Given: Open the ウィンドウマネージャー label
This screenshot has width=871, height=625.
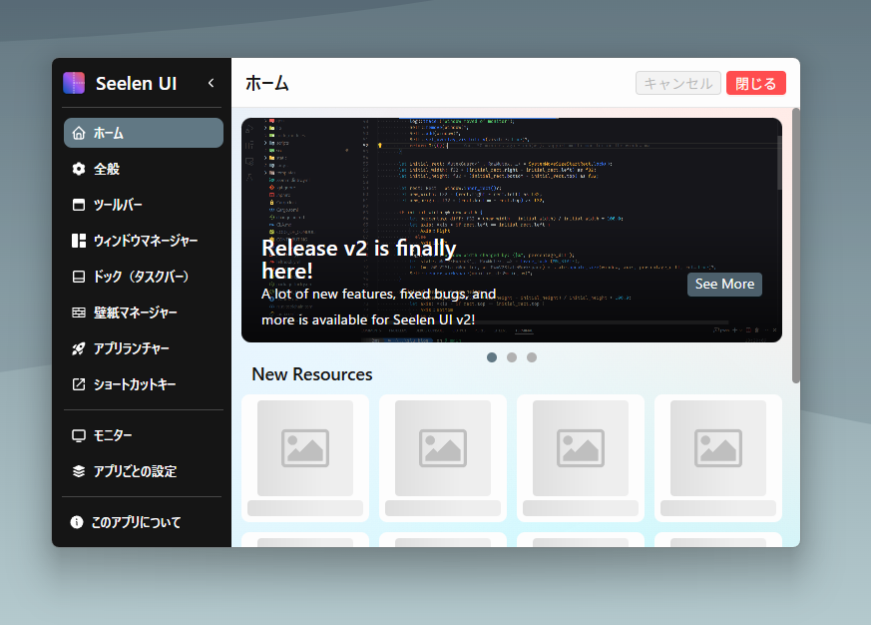Looking at the screenshot, I should click(x=146, y=241).
